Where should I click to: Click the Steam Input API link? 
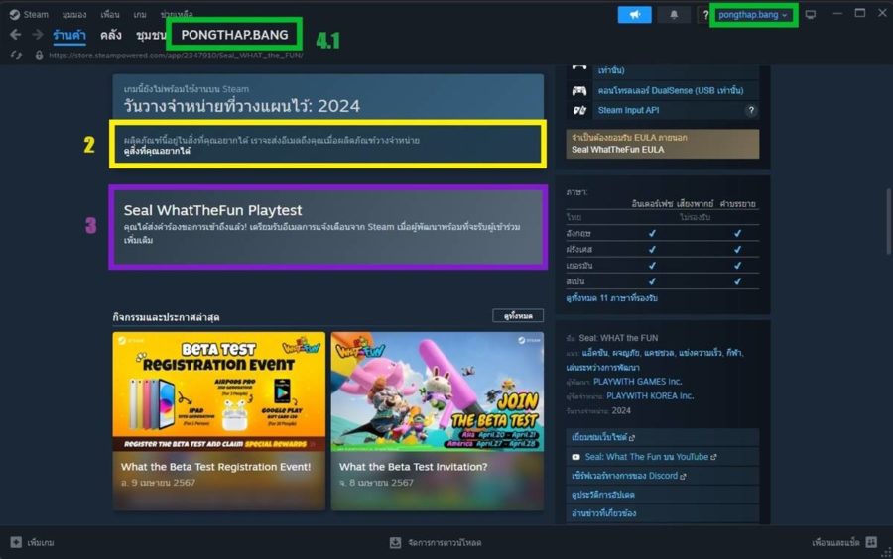point(628,110)
